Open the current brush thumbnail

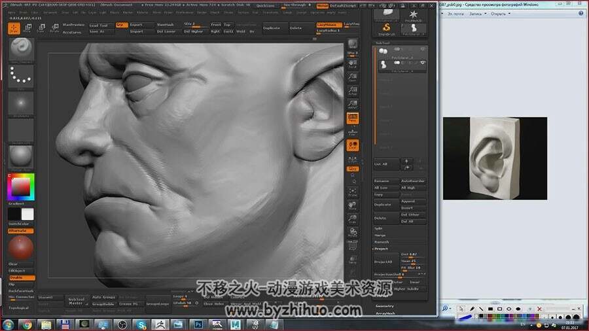21,50
